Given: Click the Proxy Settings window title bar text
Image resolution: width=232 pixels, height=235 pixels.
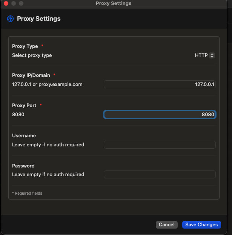Looking at the screenshot, I should pyautogui.click(x=114, y=3).
